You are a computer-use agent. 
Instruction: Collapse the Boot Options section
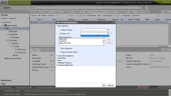pos(57,26)
